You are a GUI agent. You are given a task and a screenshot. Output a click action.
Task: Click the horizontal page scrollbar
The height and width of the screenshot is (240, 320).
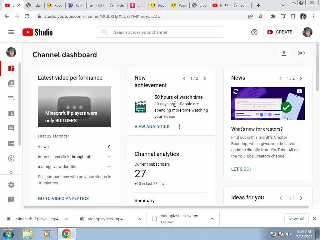click(166, 207)
